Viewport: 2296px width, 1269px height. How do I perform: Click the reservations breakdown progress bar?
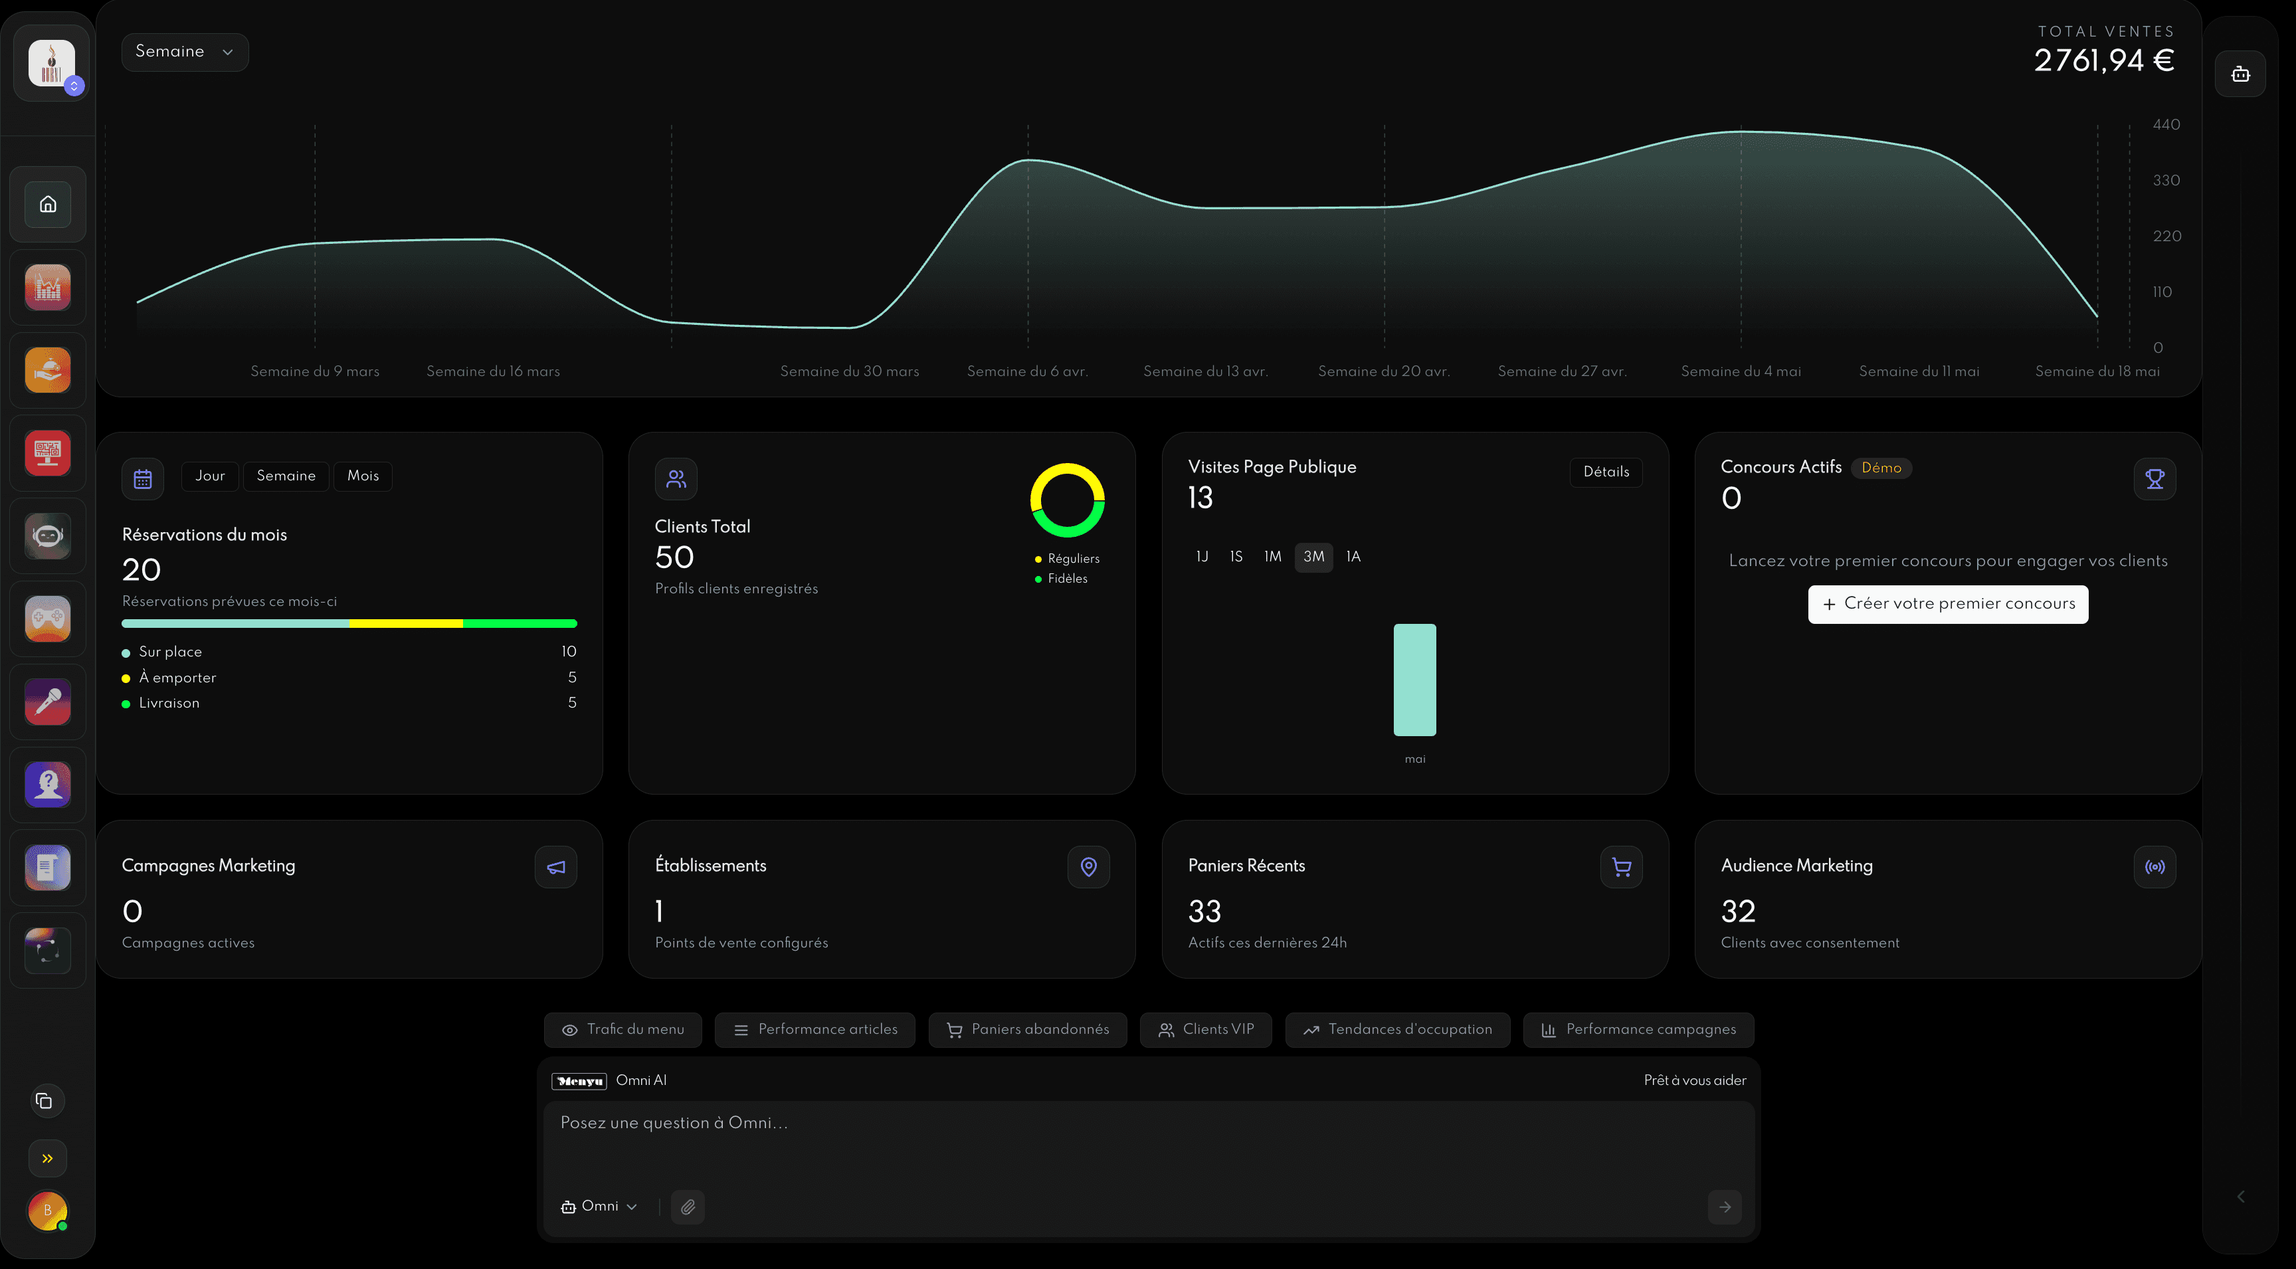(x=349, y=624)
